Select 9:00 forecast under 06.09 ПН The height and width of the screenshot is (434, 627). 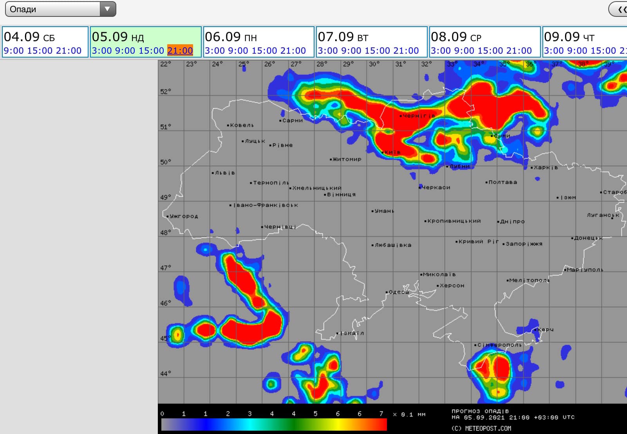(238, 51)
